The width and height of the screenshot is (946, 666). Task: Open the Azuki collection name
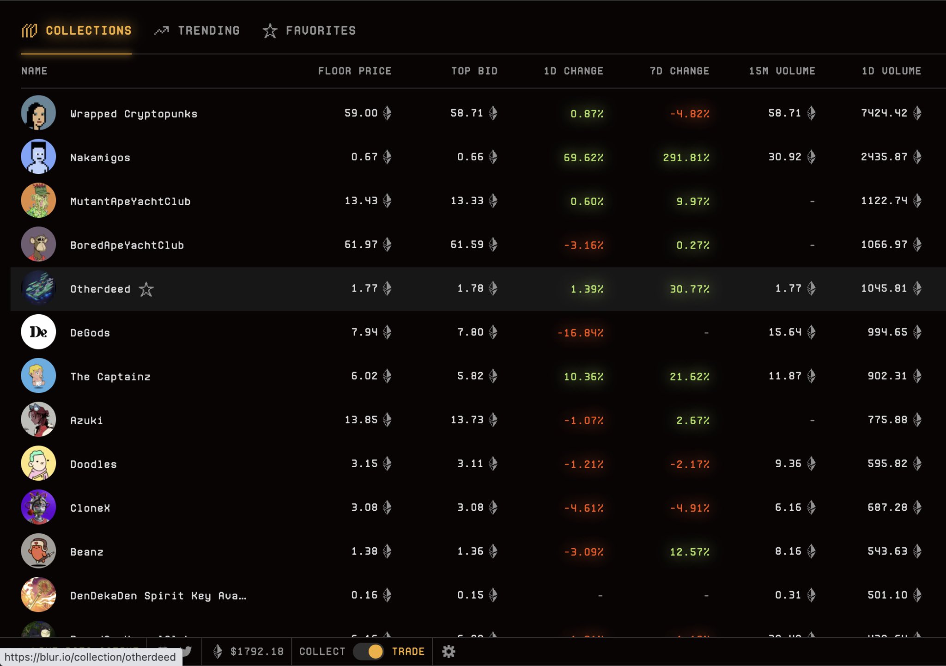(x=86, y=421)
